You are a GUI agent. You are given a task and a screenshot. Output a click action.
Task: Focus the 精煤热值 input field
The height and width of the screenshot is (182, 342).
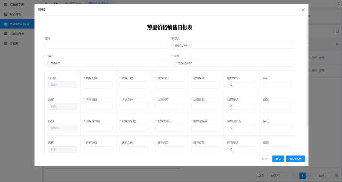coord(98,85)
